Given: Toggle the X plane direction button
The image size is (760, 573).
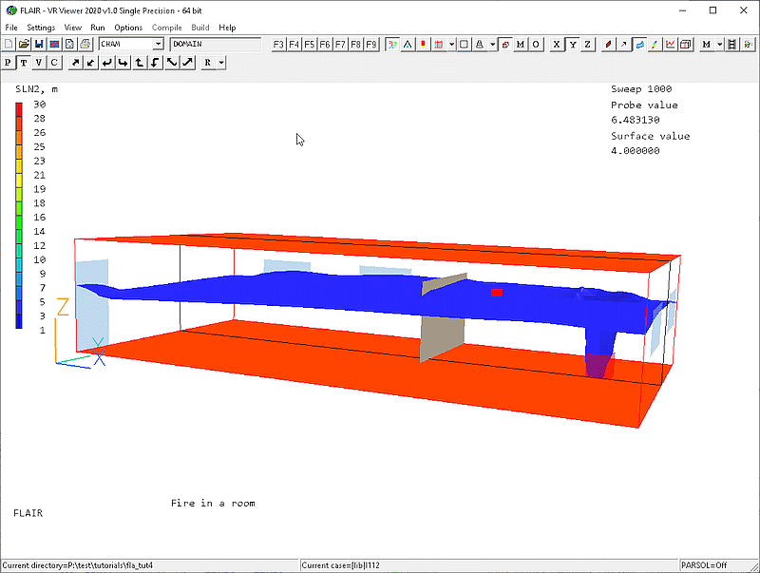Looking at the screenshot, I should (557, 44).
